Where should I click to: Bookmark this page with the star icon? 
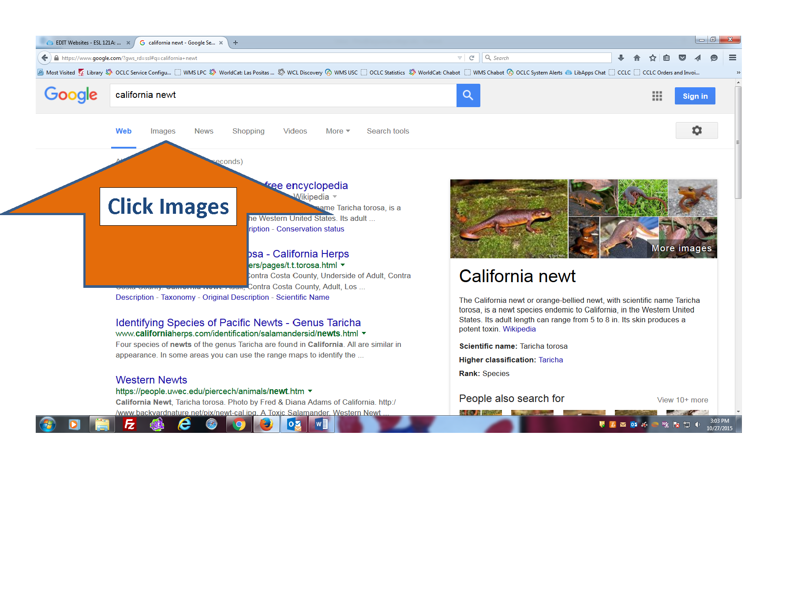point(653,58)
